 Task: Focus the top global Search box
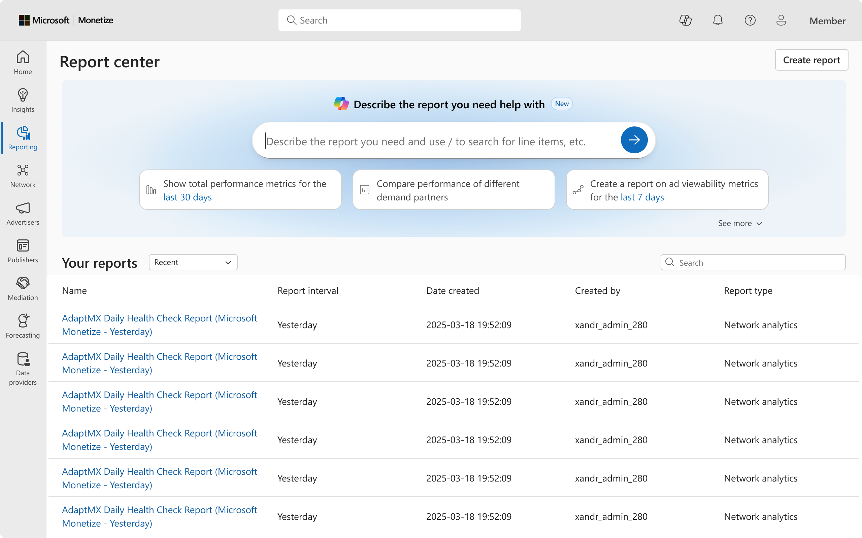399,20
